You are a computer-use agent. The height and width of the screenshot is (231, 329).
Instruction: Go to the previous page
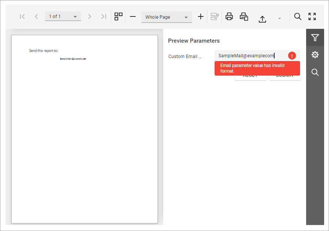click(x=36, y=16)
